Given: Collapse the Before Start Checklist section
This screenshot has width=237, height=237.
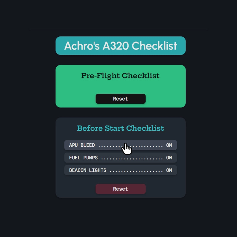Looking at the screenshot, I should pos(121,128).
